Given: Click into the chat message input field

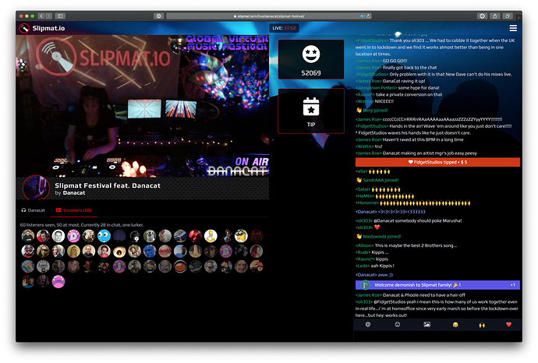Looking at the screenshot, I should 437,336.
